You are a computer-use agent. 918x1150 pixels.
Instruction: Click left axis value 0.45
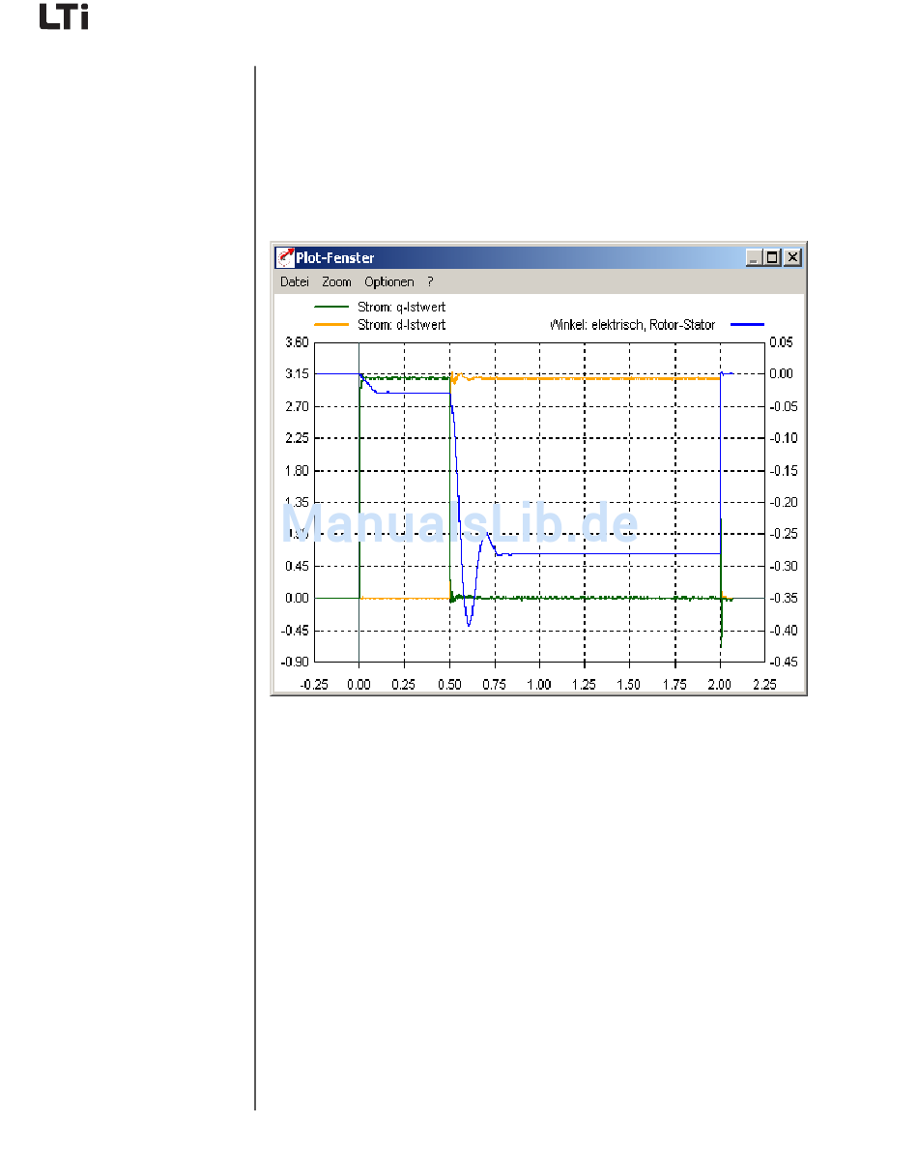[297, 566]
